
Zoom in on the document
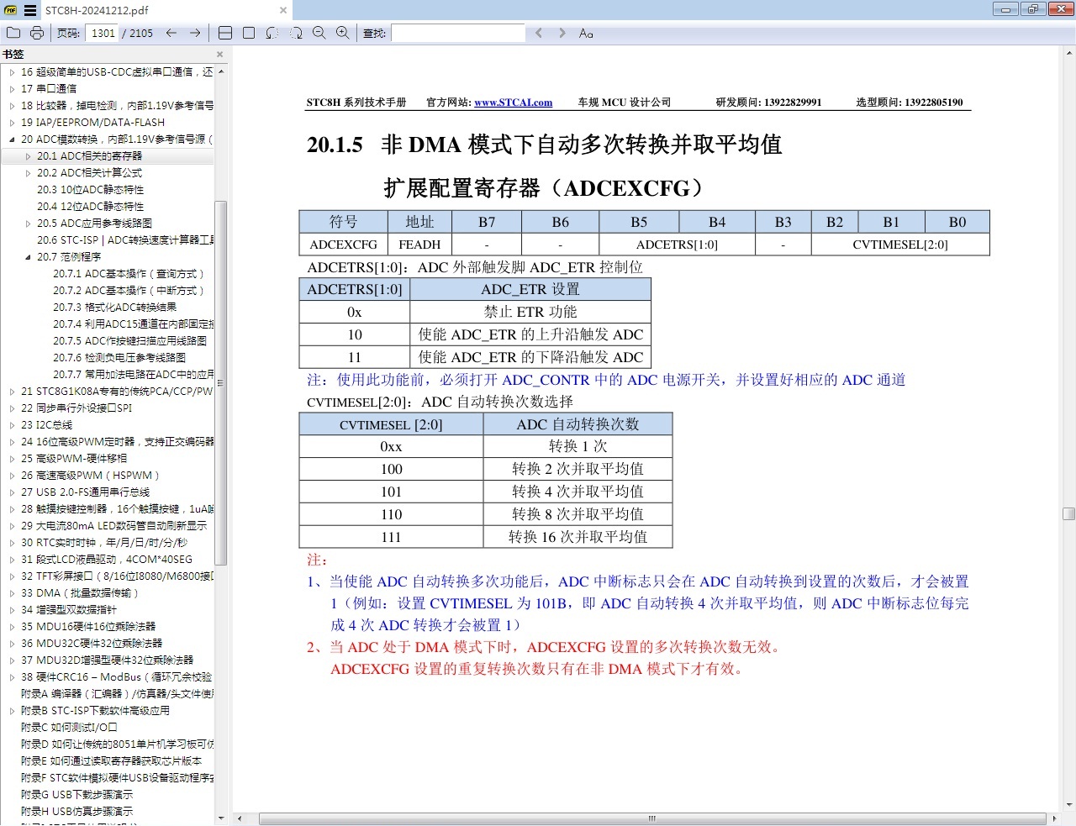click(x=343, y=33)
